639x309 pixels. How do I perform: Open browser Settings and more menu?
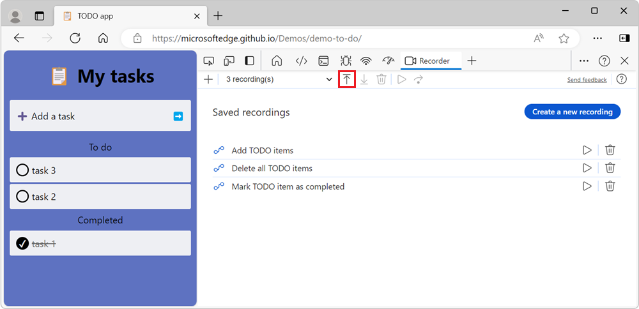coord(598,38)
